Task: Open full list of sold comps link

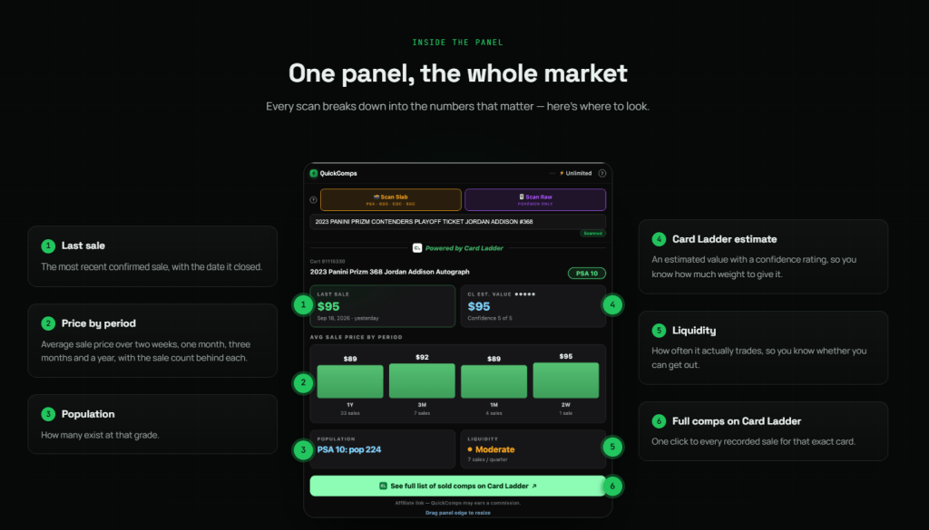Action: [458, 487]
